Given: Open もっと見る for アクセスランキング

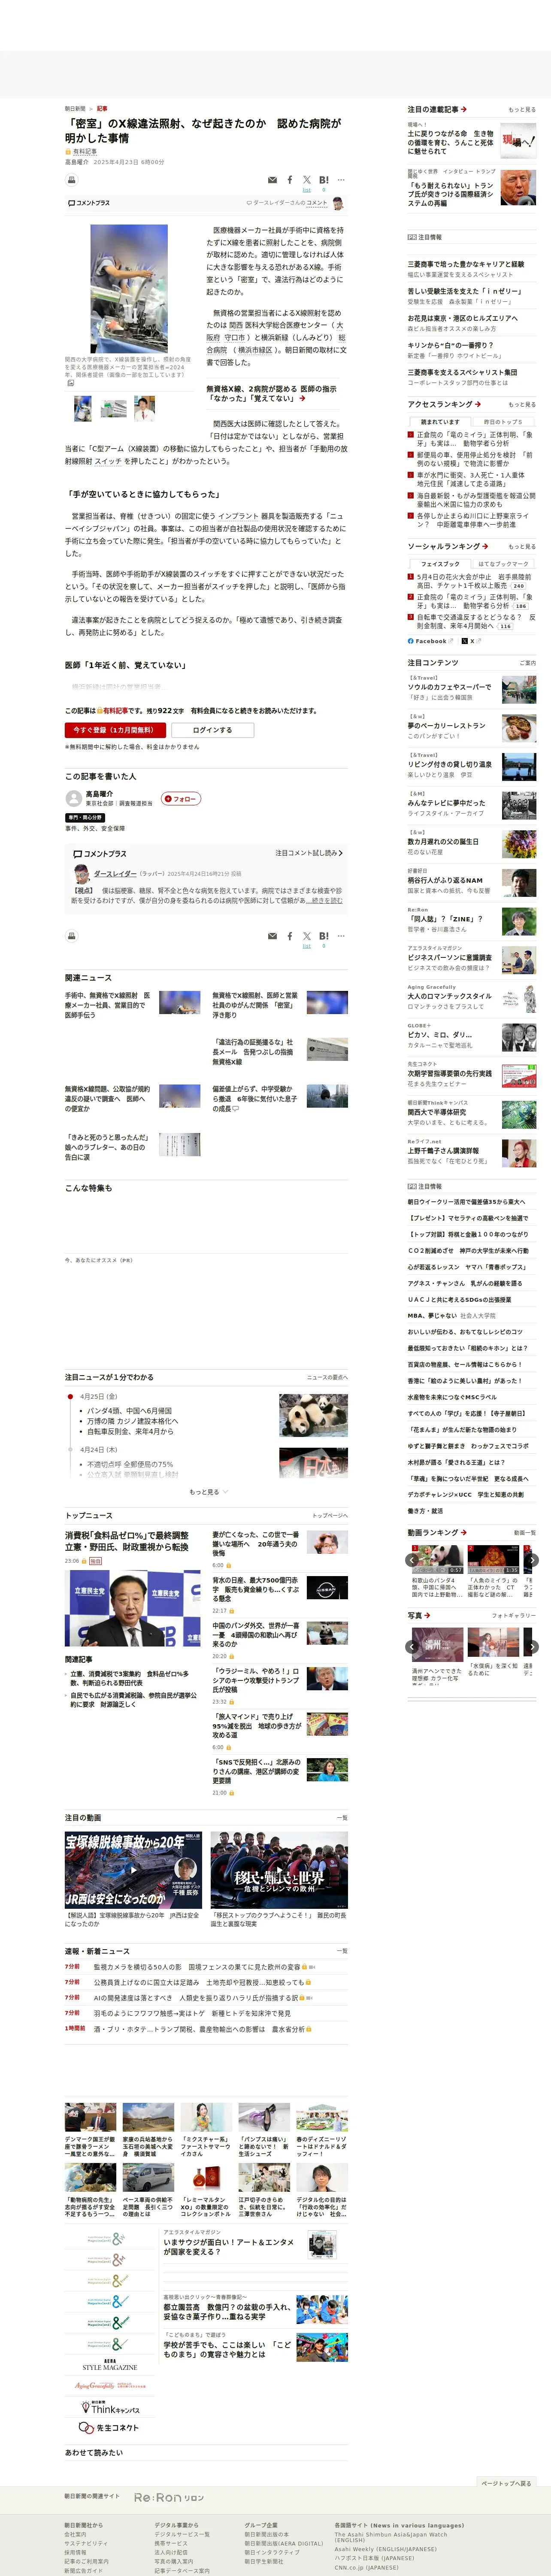Looking at the screenshot, I should (x=521, y=405).
